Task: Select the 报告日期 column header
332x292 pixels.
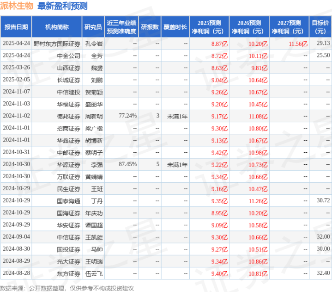Action: click(16, 27)
